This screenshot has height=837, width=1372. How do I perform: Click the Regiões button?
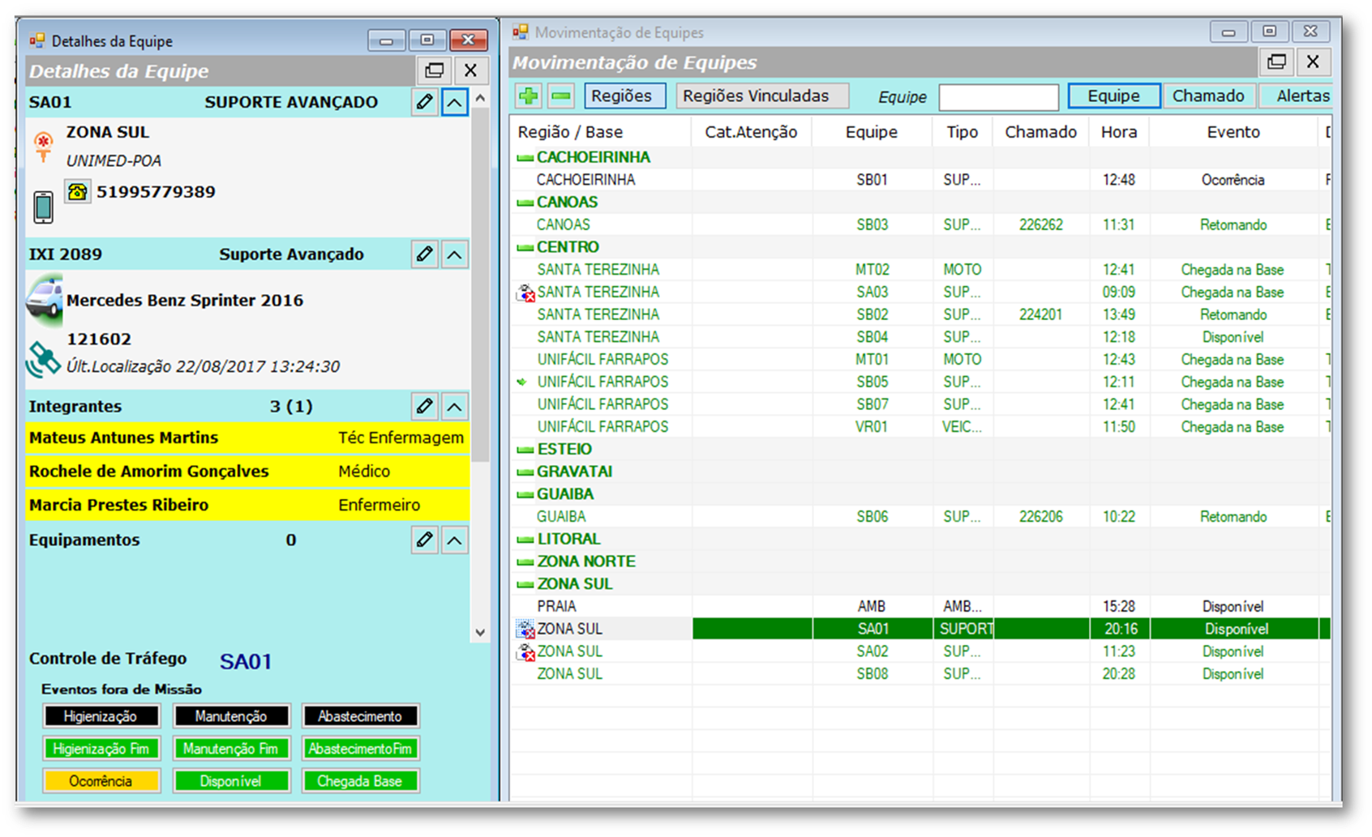coord(622,96)
